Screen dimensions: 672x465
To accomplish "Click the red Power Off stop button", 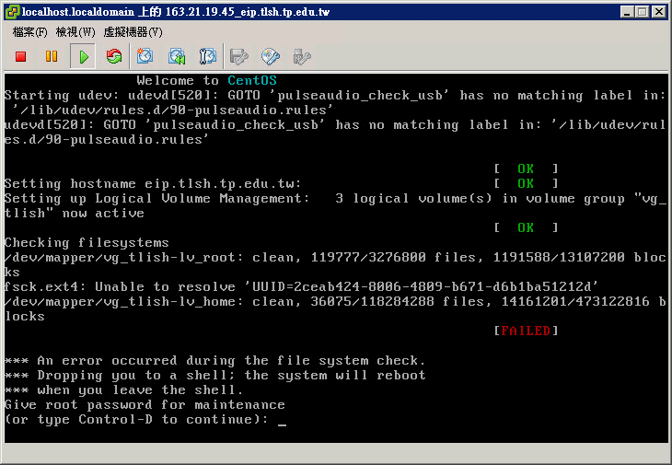I will [x=20, y=56].
